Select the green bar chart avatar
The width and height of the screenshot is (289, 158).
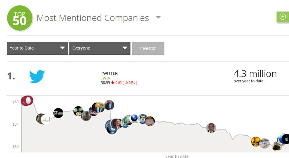pyautogui.click(x=46, y=120)
